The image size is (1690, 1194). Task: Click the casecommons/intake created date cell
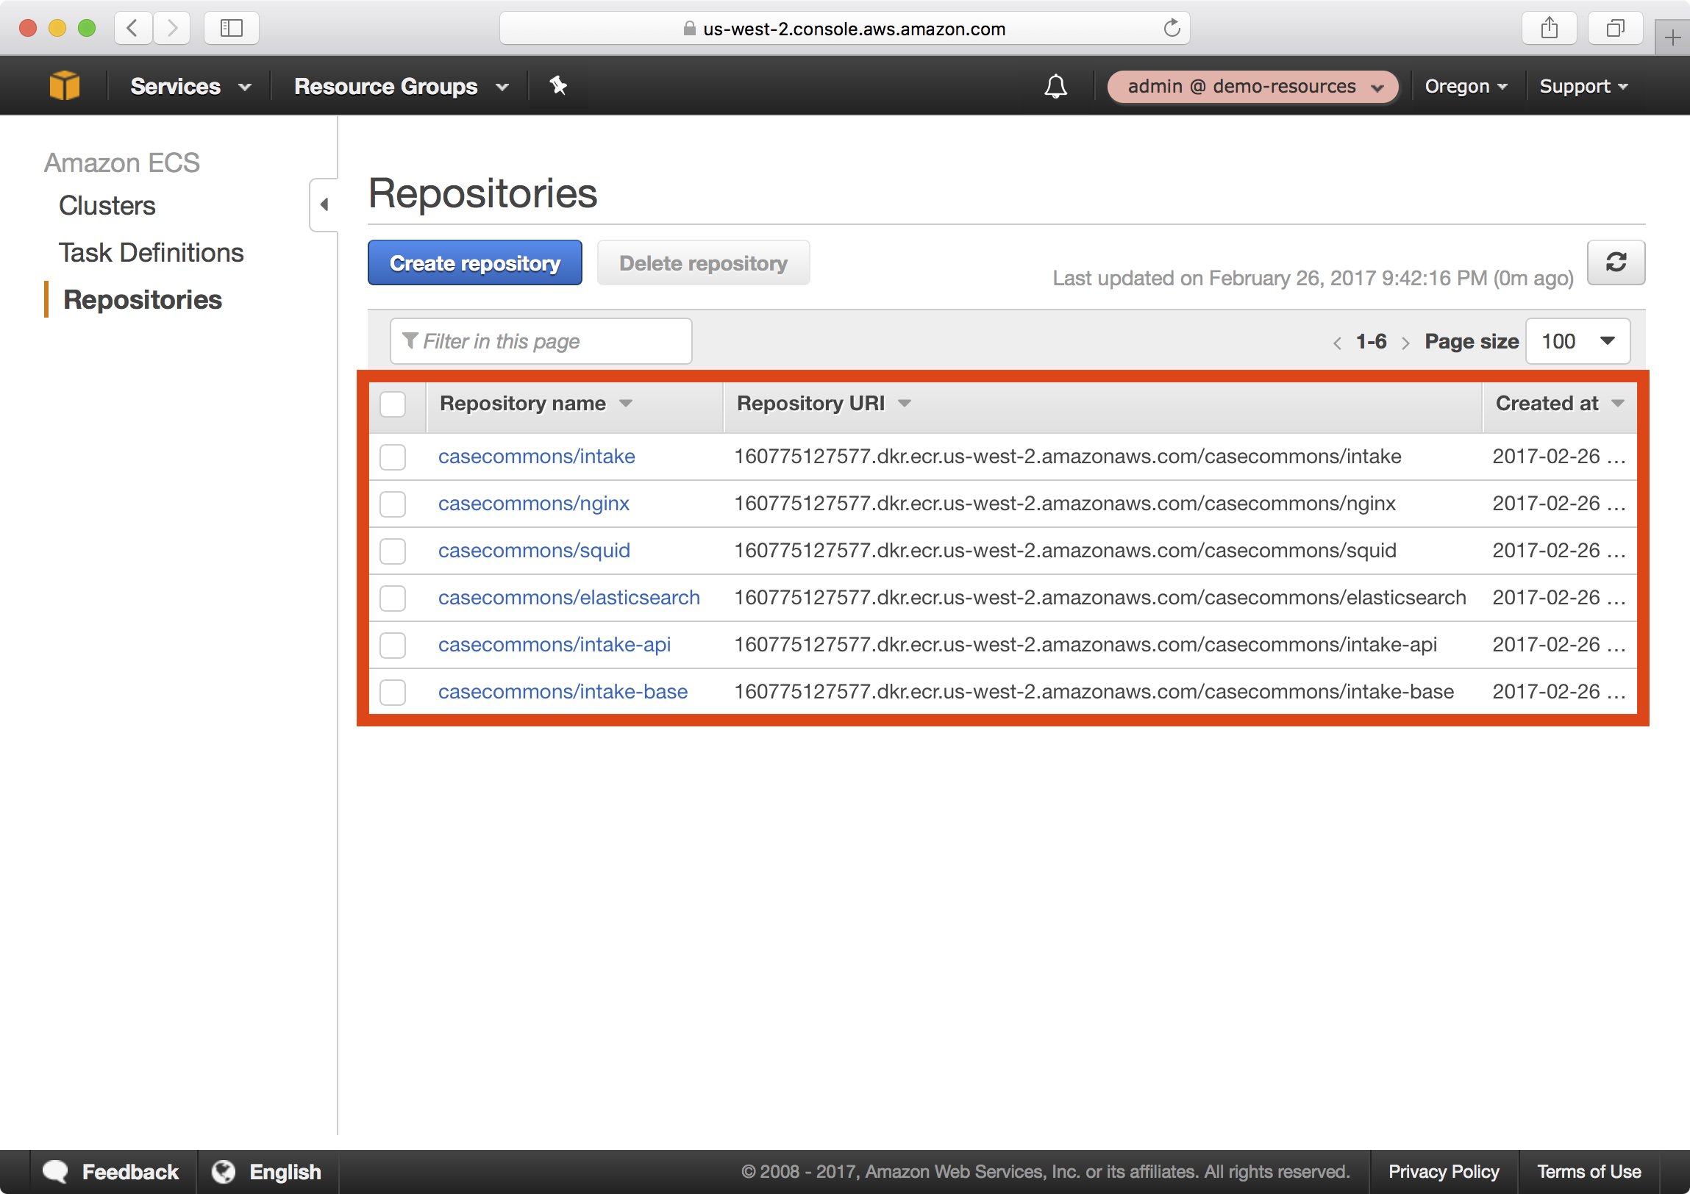tap(1558, 456)
